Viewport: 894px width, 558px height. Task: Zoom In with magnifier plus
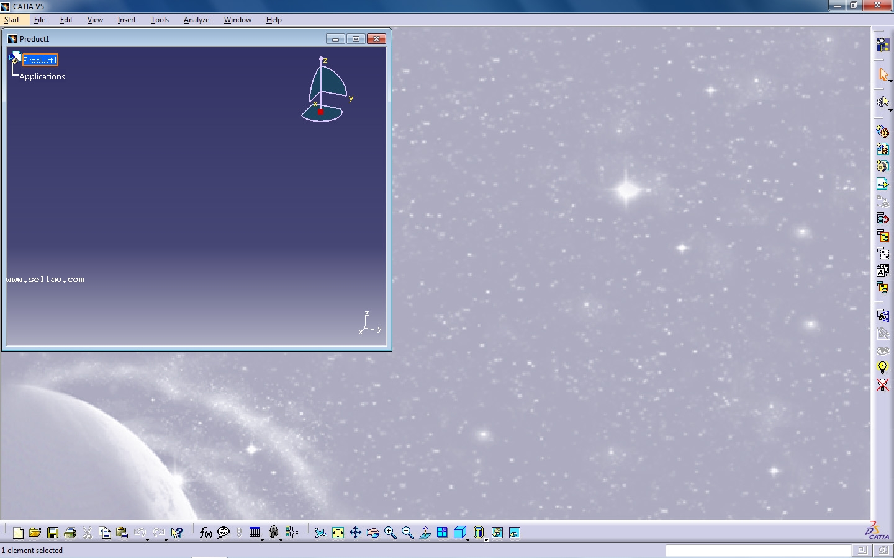point(390,533)
